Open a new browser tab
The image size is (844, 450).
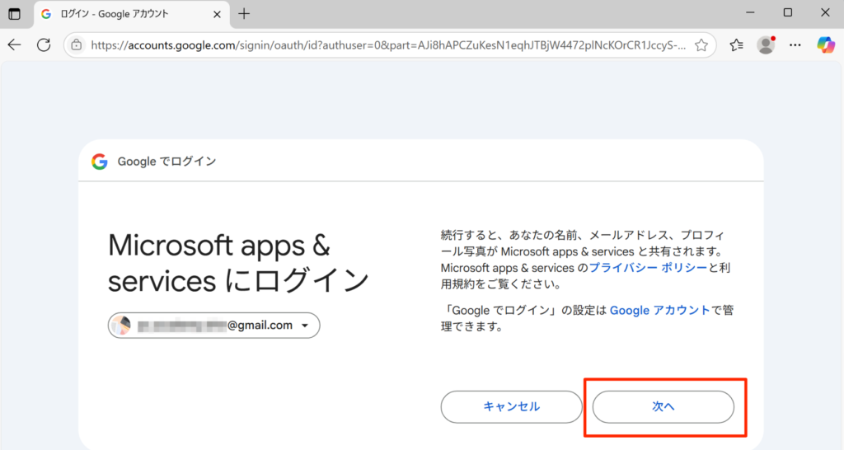244,14
